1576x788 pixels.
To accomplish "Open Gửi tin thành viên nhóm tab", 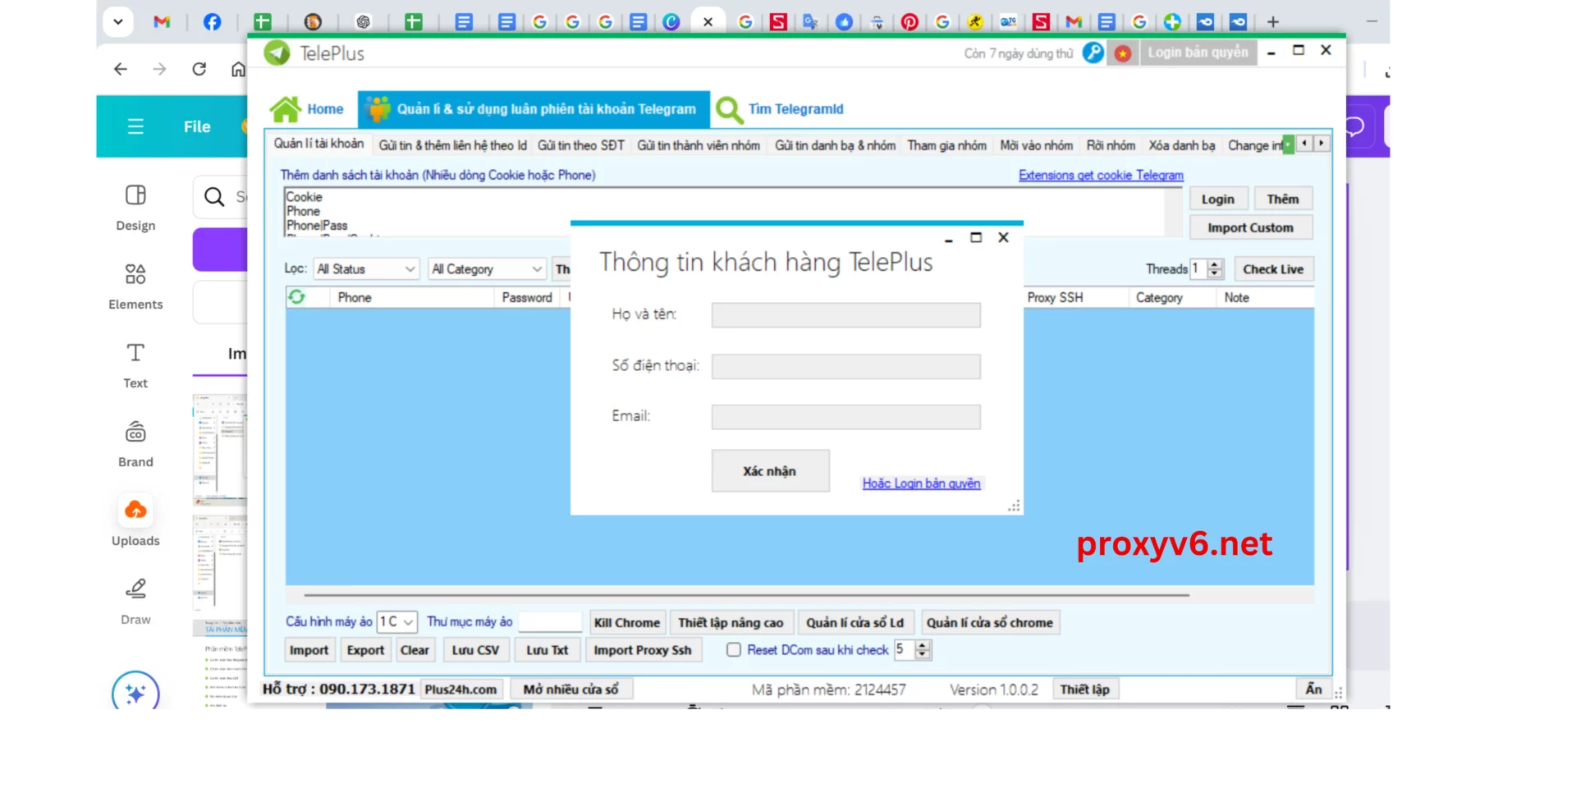I will 699,145.
